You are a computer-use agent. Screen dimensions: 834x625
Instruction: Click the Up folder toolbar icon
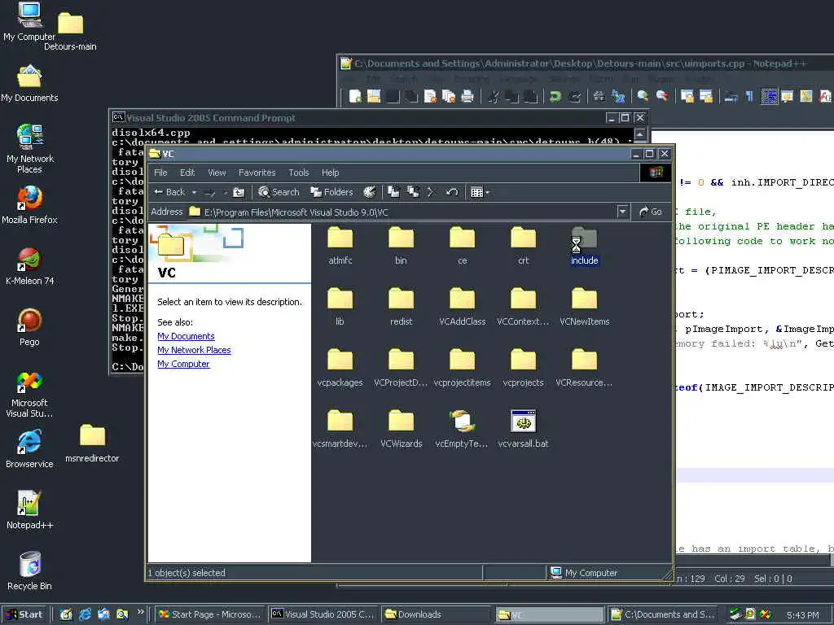click(x=239, y=192)
